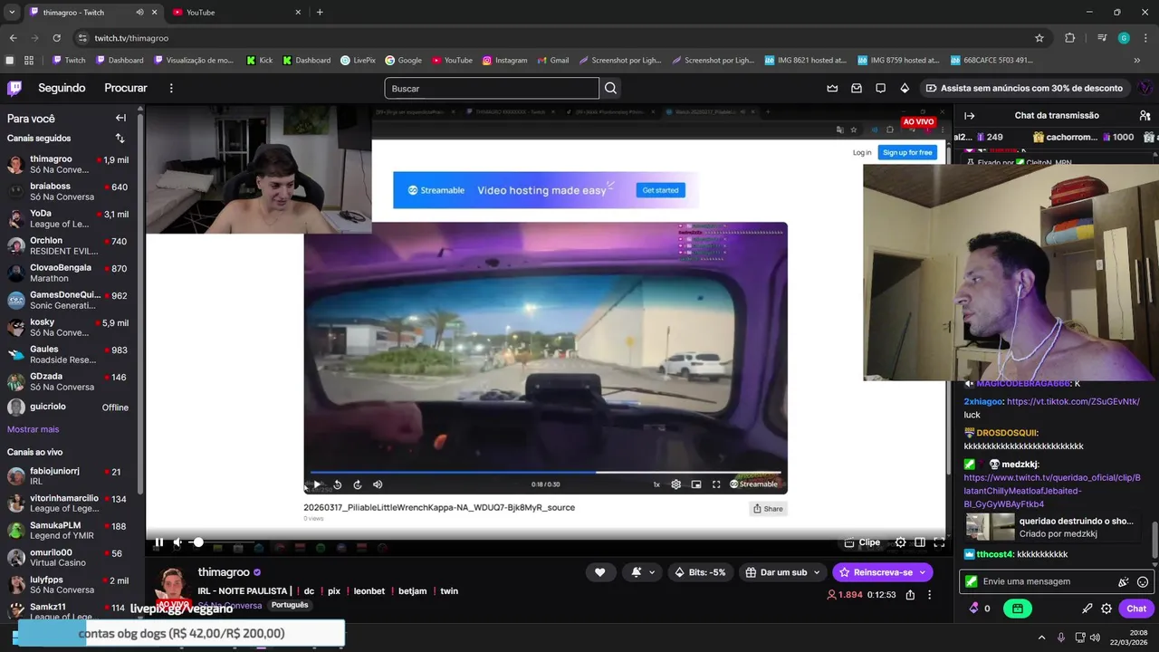Sort followed channels with the arrows icon
The height and width of the screenshot is (652, 1159).
pos(120,139)
